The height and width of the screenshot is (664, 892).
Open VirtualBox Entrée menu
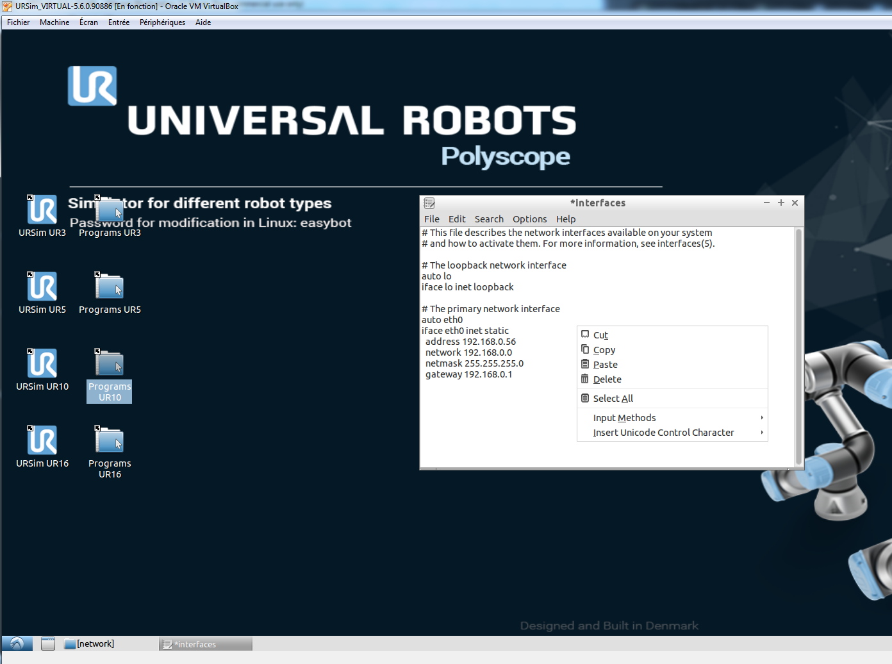tap(119, 22)
